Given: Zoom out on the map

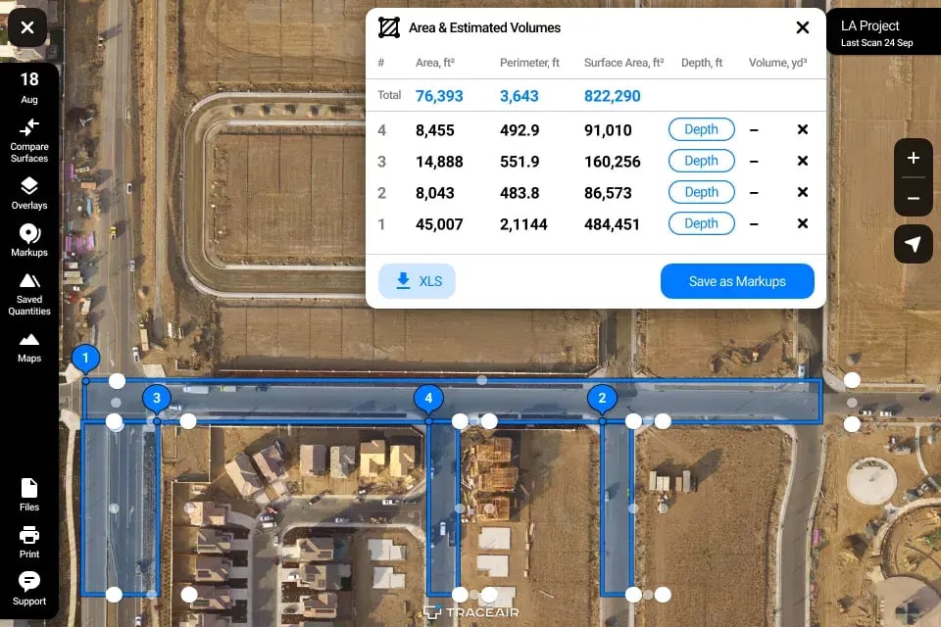Looking at the screenshot, I should pos(913,198).
